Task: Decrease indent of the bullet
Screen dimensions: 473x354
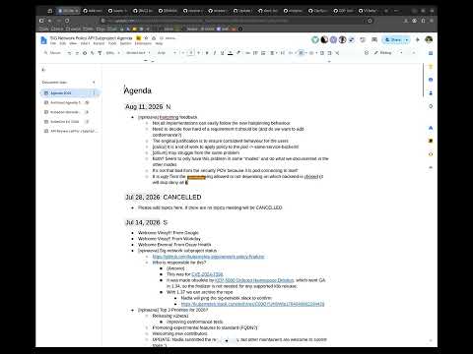Action: [x=322, y=53]
